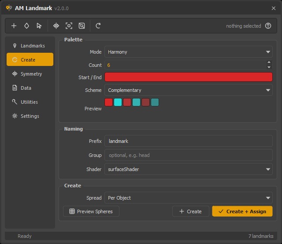Click the frame selection toolbar icon
This screenshot has width=282, height=244.
pyautogui.click(x=69, y=26)
